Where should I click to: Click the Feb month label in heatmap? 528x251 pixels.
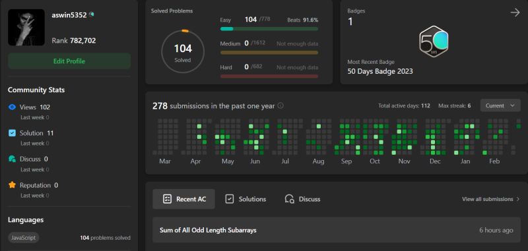[x=494, y=161]
